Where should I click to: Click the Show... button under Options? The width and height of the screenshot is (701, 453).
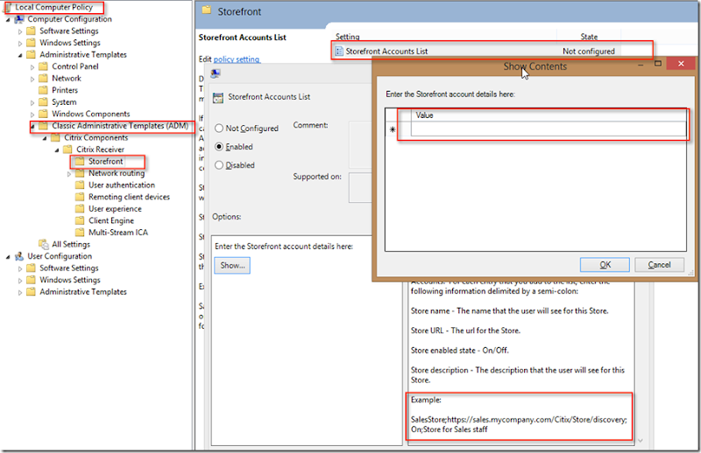pos(232,265)
